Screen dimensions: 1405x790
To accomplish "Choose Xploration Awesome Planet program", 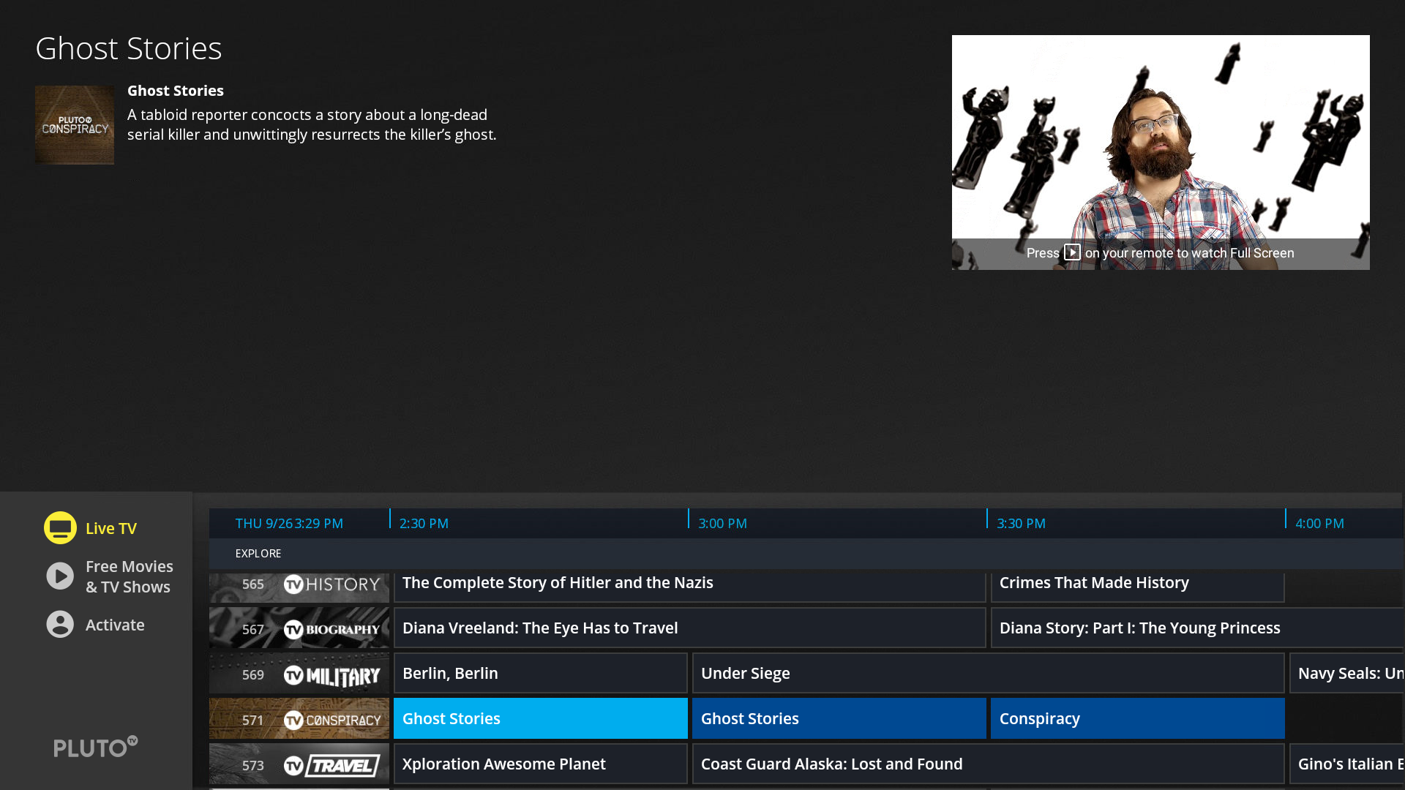I will 541,764.
